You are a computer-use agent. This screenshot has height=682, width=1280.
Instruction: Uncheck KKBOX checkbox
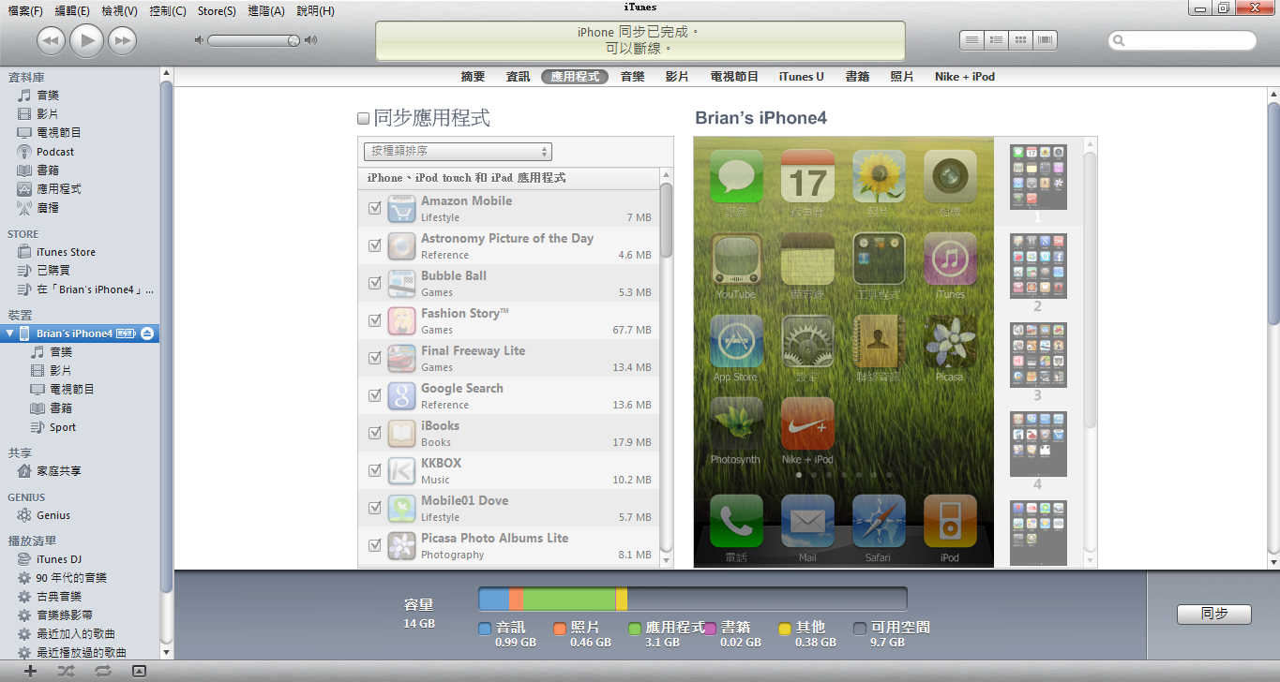click(x=375, y=470)
